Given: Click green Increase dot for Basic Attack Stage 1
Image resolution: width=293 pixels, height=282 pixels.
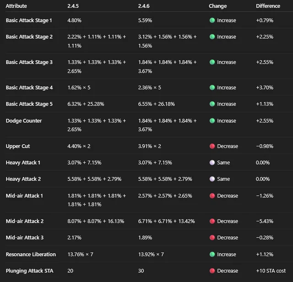Looking at the screenshot, I should pyautogui.click(x=212, y=21).
